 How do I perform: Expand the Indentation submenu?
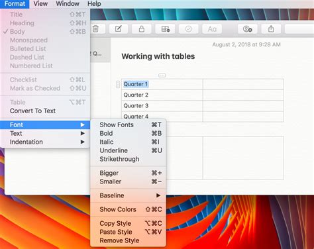pos(45,142)
